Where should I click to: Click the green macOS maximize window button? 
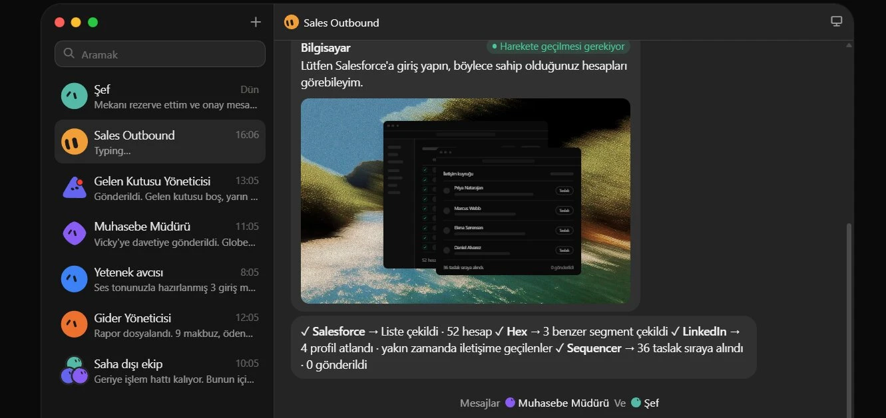(93, 22)
